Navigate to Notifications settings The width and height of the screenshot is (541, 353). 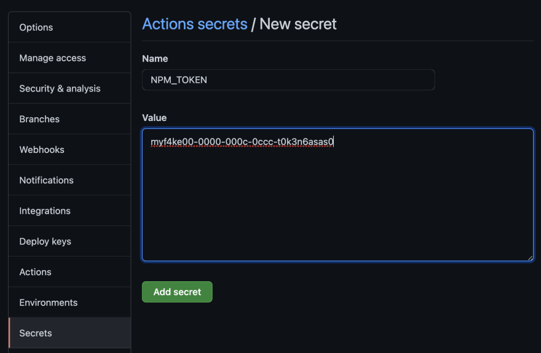click(x=46, y=180)
